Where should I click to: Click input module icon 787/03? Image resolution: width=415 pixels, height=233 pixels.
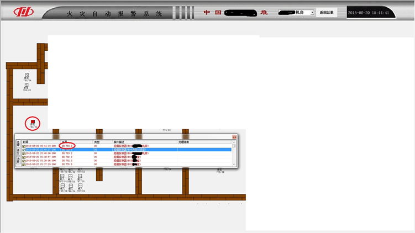click(x=80, y=176)
